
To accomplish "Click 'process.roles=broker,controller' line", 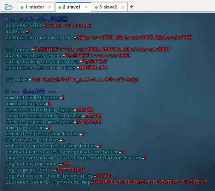I will tap(50, 26).
